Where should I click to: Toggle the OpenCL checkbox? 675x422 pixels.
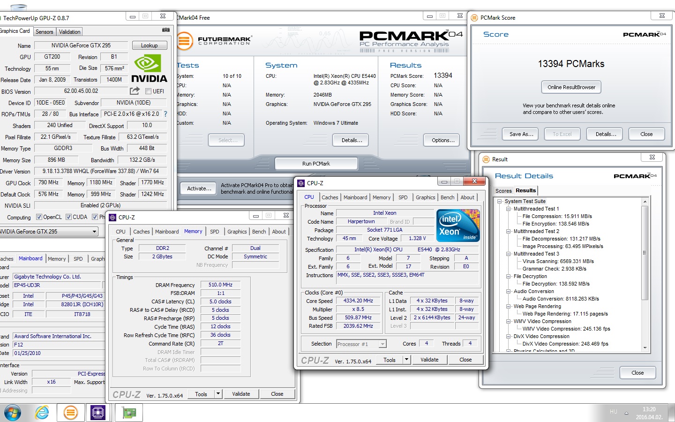pyautogui.click(x=39, y=217)
